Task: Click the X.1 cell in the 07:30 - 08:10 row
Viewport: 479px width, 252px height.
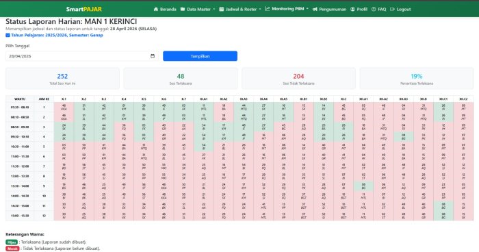Action: pos(64,108)
